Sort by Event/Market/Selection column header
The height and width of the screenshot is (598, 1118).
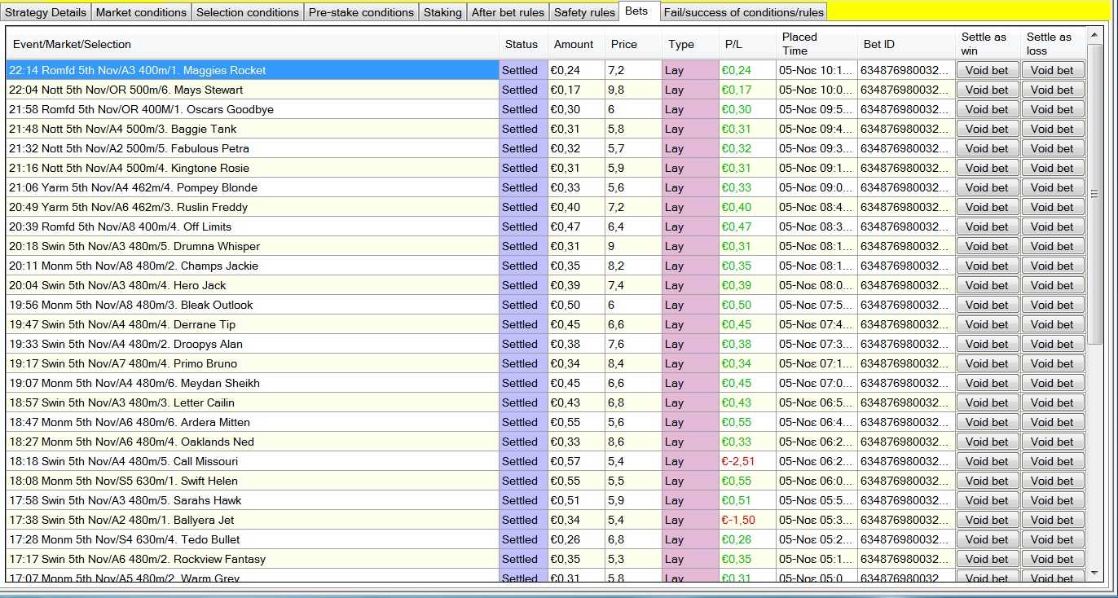(253, 44)
